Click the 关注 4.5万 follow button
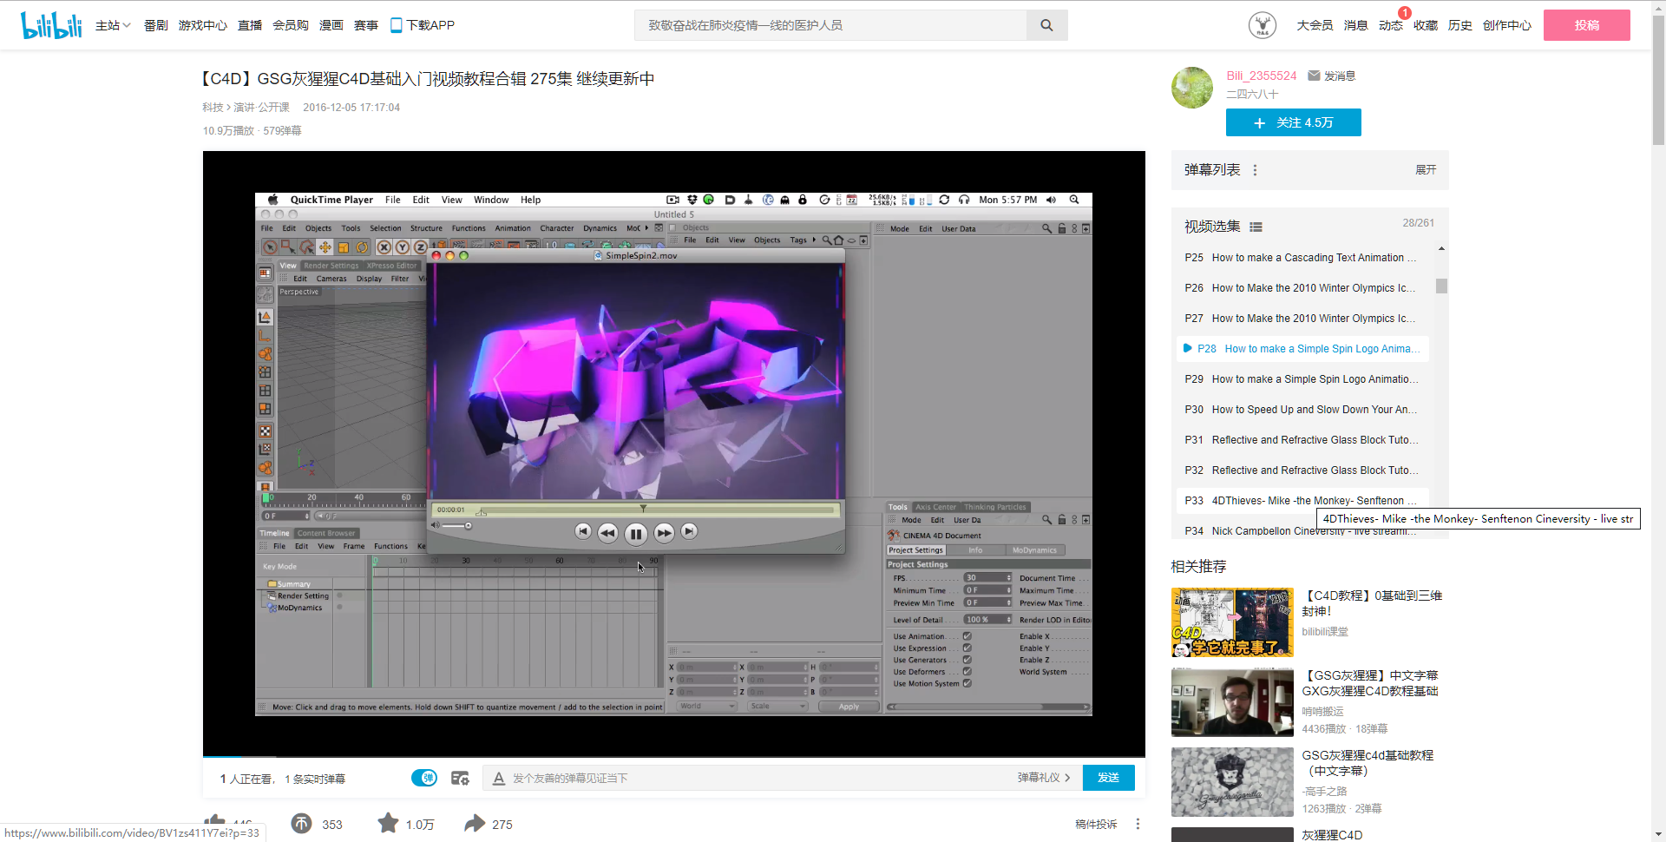Screen dimensions: 1666x842 pyautogui.click(x=1293, y=122)
